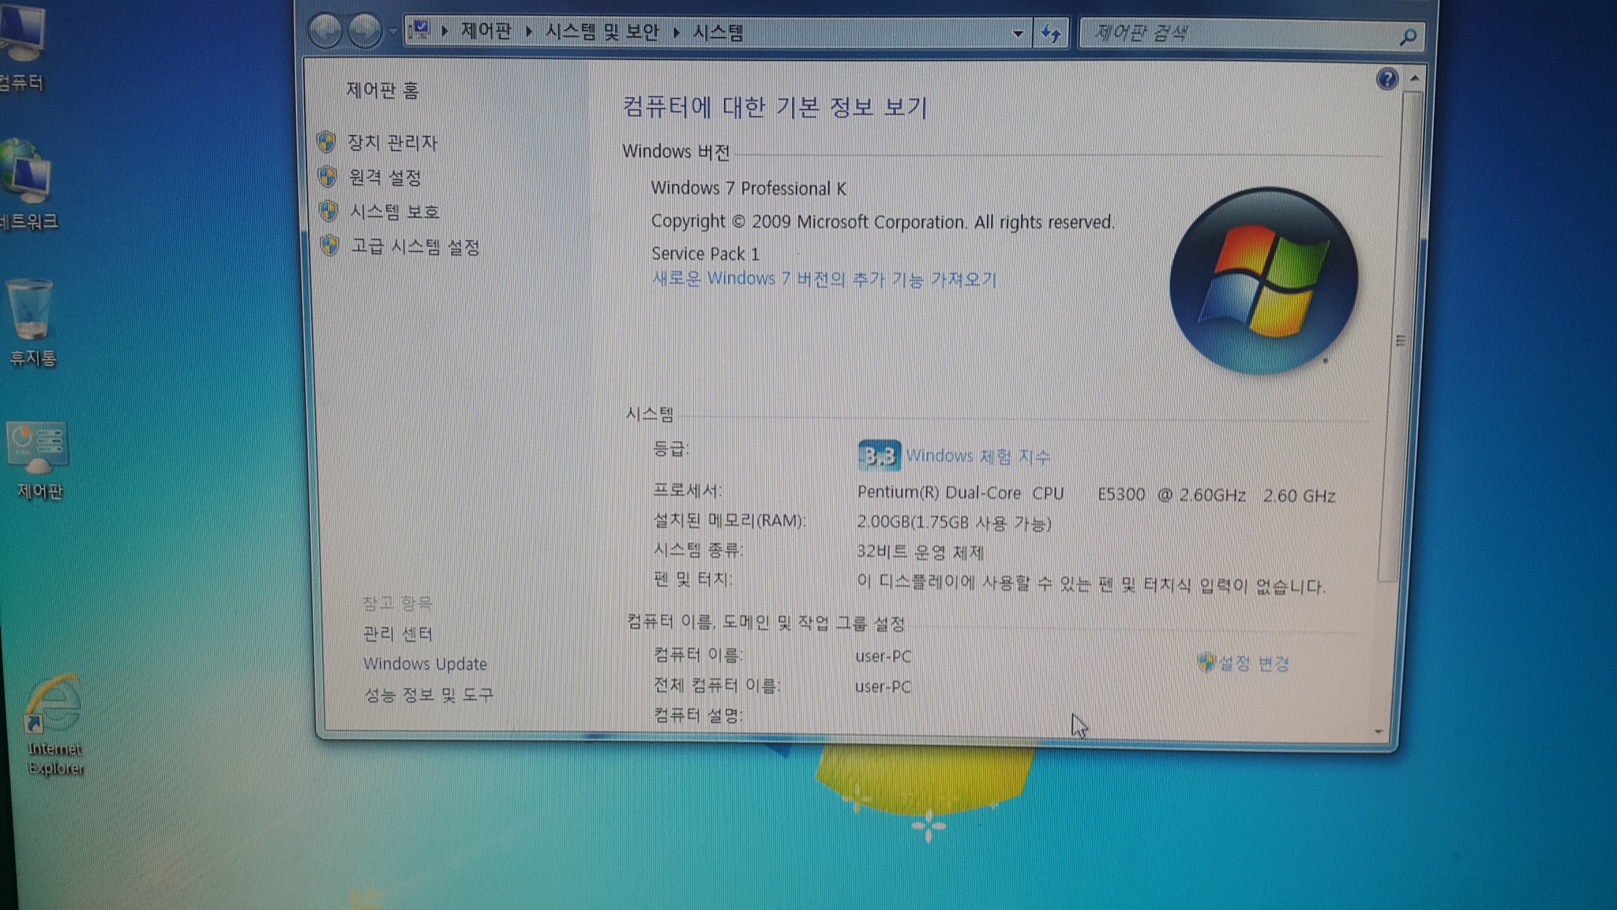Open 성능 정보 및 도구 link
Viewport: 1617px width, 910px height.
pos(429,695)
